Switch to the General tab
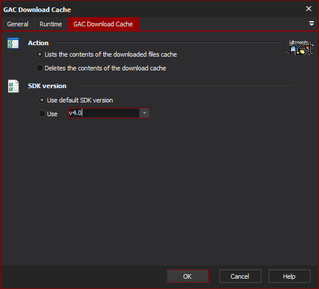 pyautogui.click(x=18, y=24)
